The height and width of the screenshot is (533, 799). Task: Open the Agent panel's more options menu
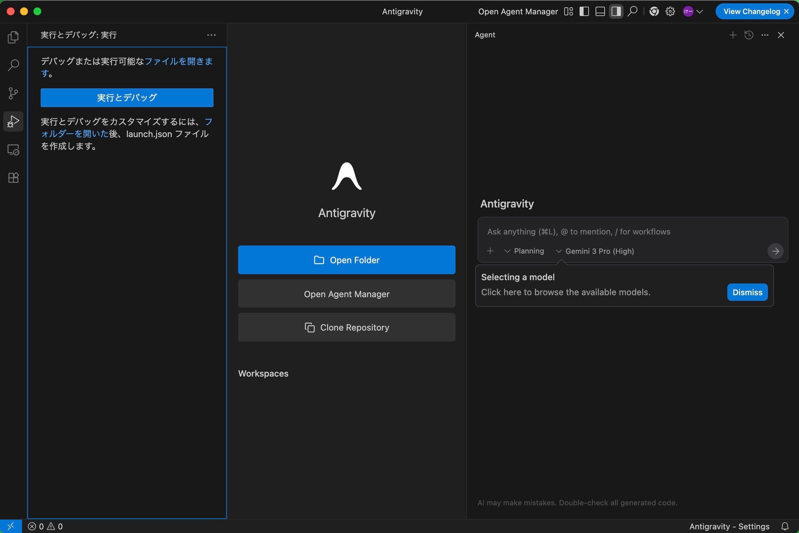[765, 35]
